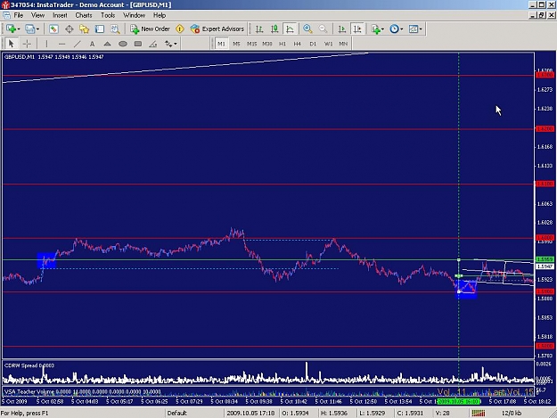
Task: Expand the Profiles dropdown arrow
Action: pyautogui.click(x=37, y=29)
